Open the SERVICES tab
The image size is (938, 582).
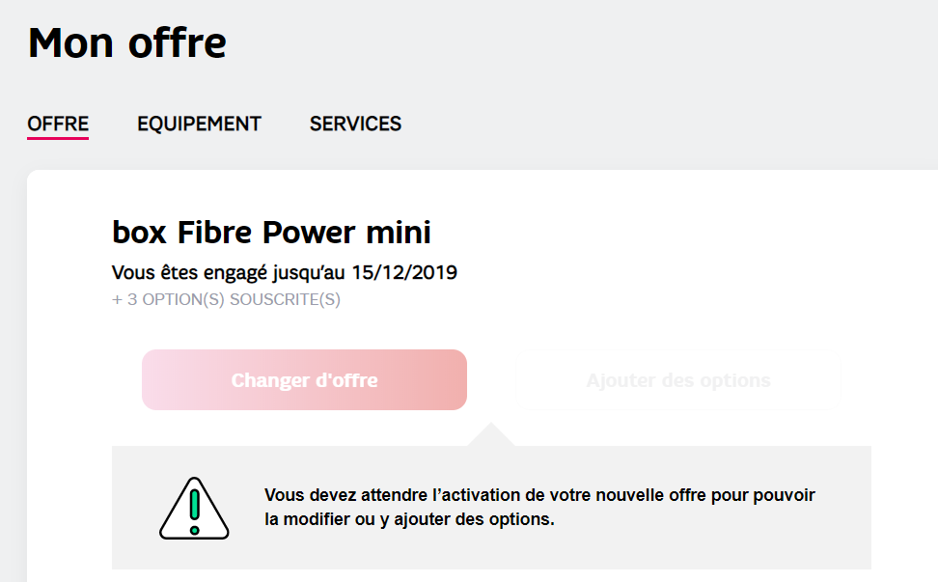pos(355,124)
